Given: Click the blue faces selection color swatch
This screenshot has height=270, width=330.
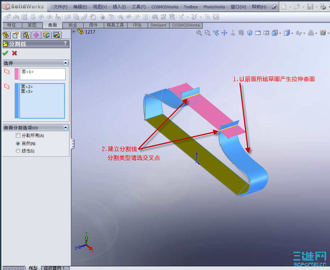Looking at the screenshot, I should tap(16, 101).
